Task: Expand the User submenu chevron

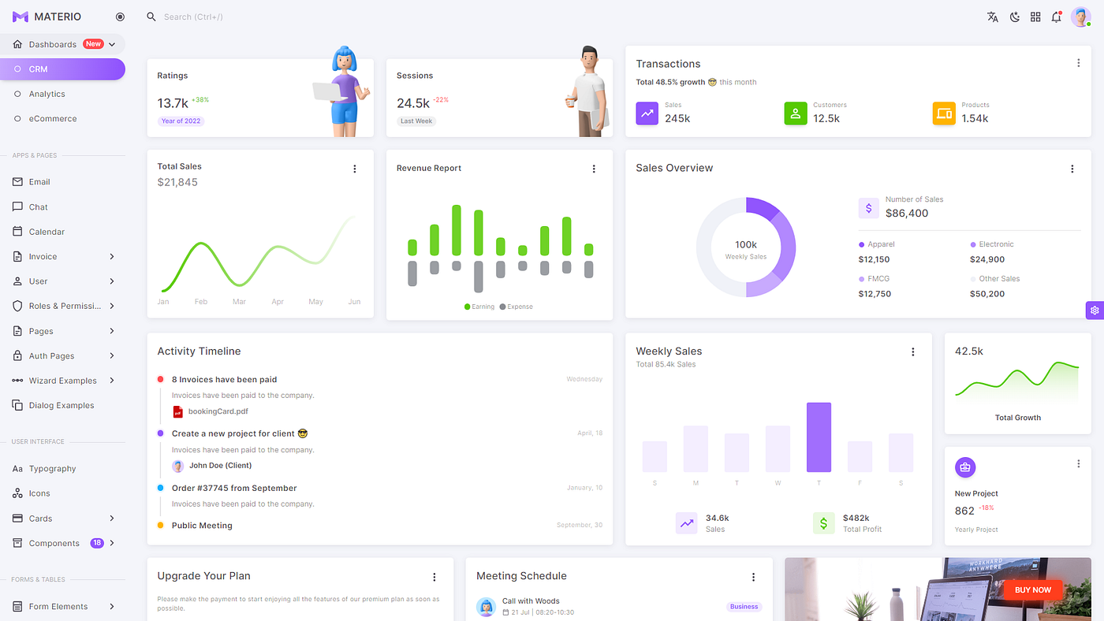Action: coord(112,281)
